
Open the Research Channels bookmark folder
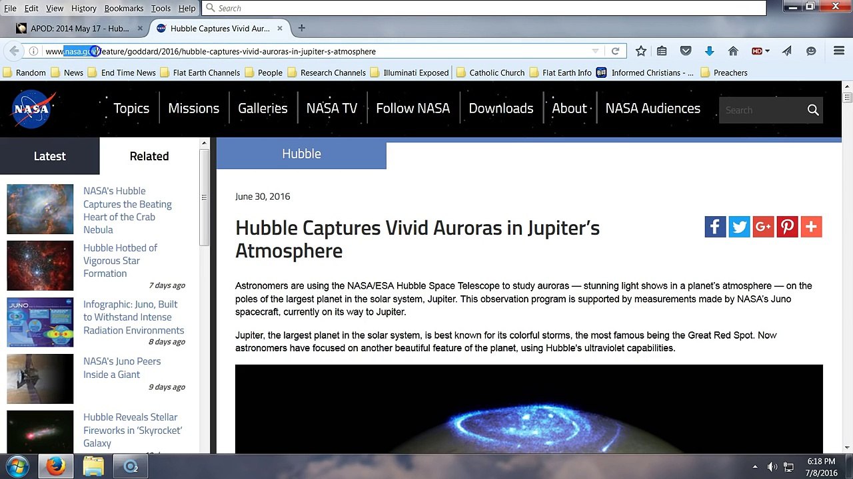(327, 73)
